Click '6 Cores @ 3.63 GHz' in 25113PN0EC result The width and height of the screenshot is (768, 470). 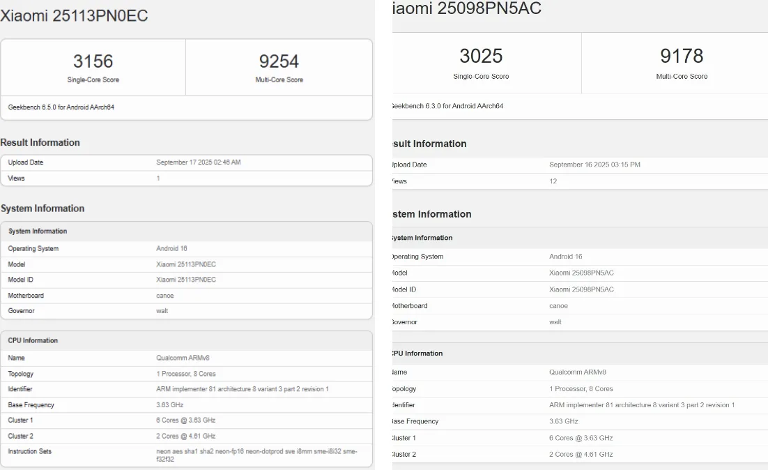tap(185, 420)
